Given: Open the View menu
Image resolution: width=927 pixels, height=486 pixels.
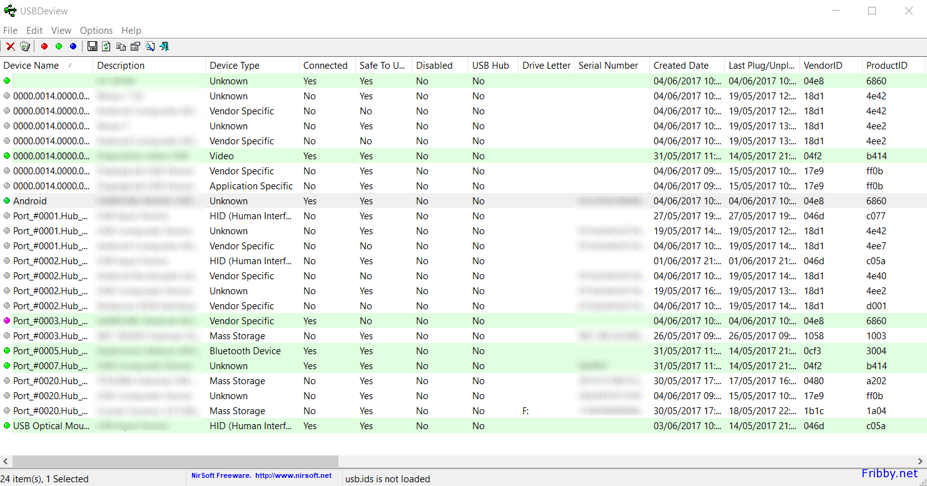Looking at the screenshot, I should coord(61,30).
